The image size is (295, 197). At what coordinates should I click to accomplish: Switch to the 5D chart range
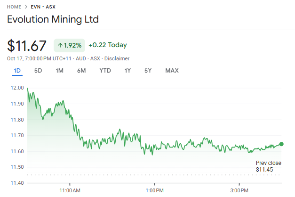(38, 71)
